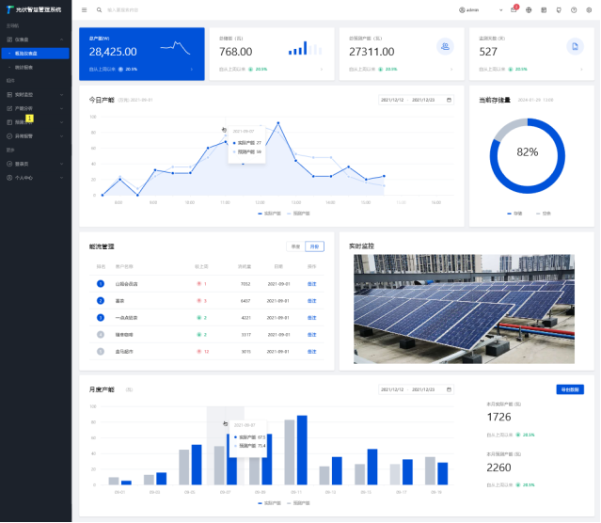Click the blue export button beside bar chart
This screenshot has width=601, height=523.
(570, 388)
